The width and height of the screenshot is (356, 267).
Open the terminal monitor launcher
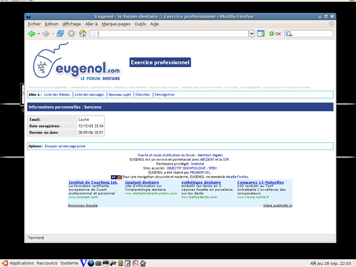tap(106, 263)
